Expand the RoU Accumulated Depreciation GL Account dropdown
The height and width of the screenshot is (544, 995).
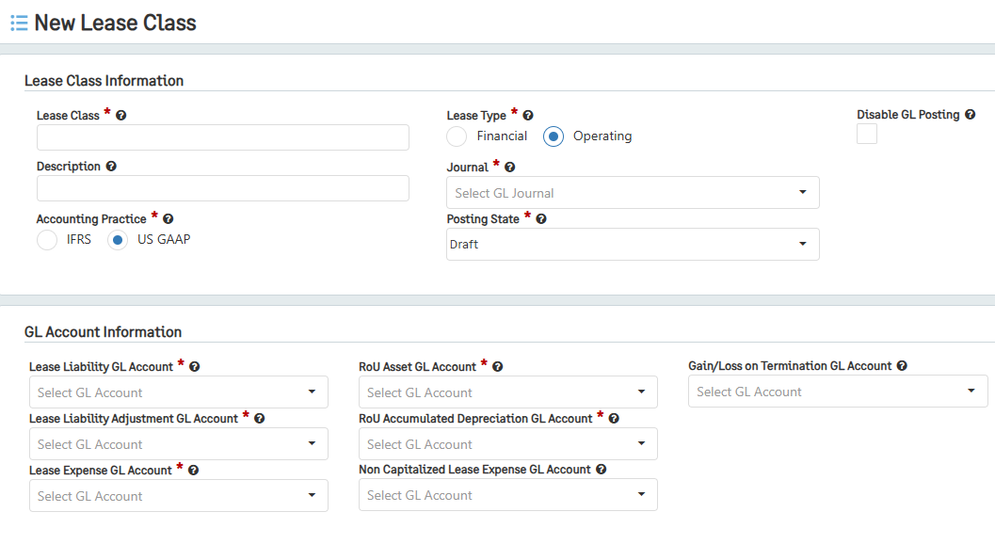point(507,443)
